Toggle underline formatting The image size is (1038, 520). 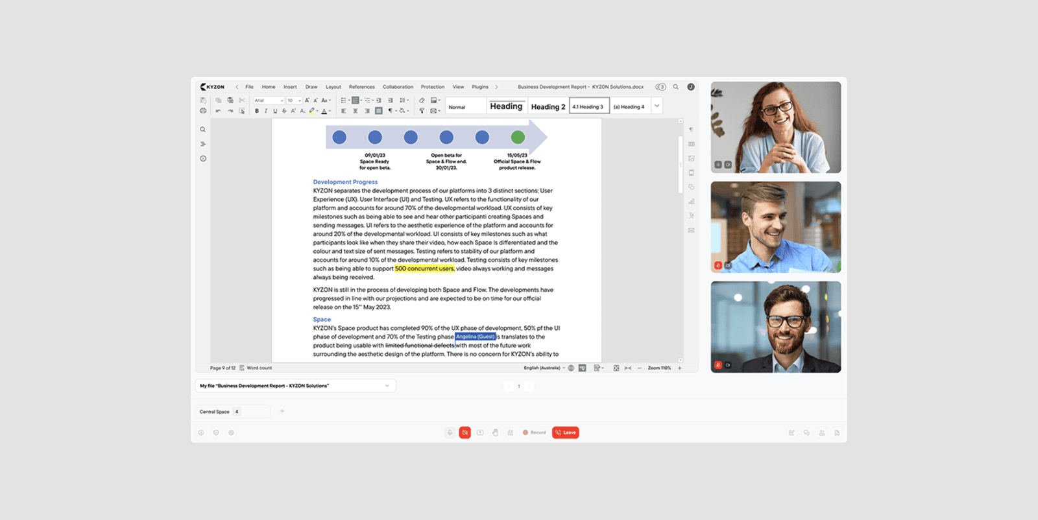point(275,111)
